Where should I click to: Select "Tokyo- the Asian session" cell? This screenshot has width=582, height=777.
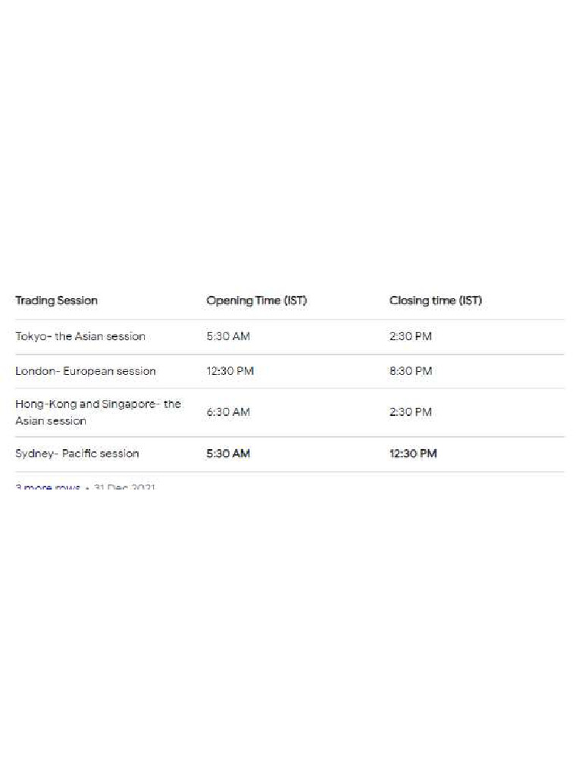(80, 336)
